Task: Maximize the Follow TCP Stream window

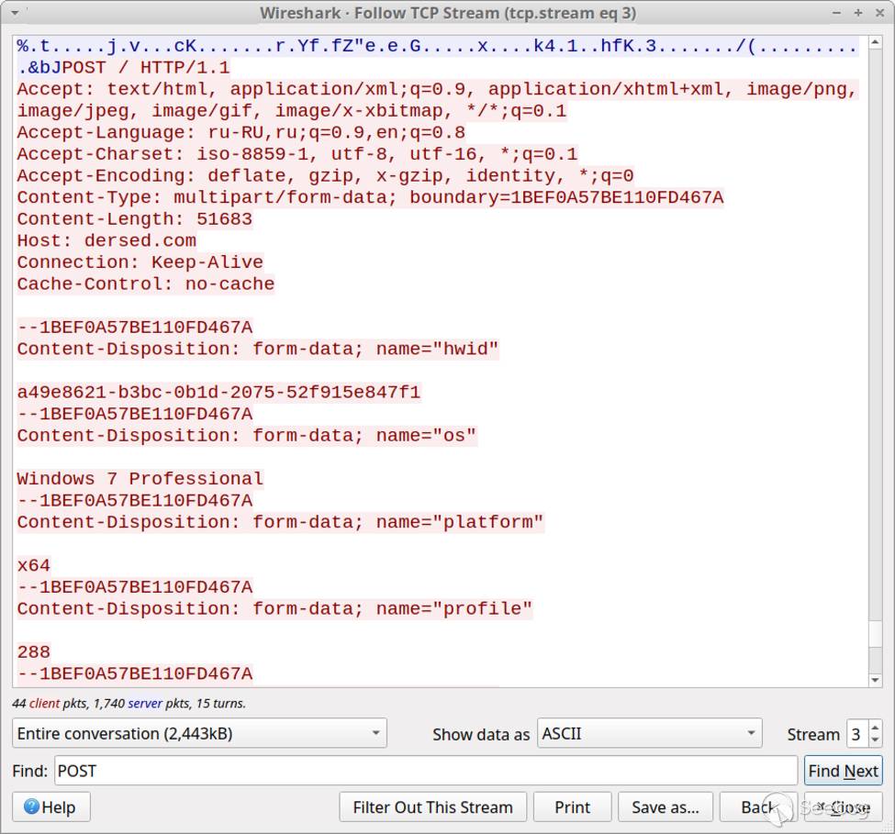Action: click(857, 13)
